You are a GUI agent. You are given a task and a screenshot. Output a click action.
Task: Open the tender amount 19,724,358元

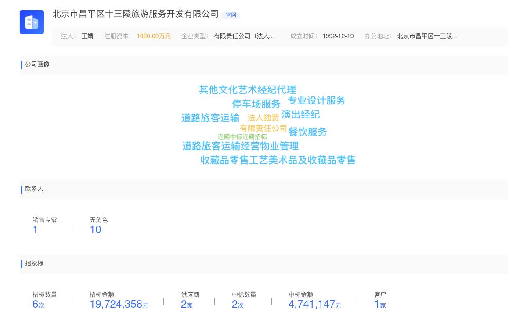coord(119,304)
